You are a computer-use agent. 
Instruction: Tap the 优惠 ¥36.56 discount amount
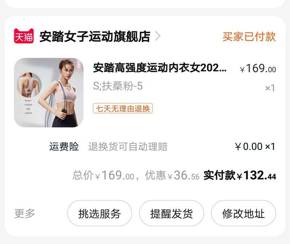(x=172, y=175)
